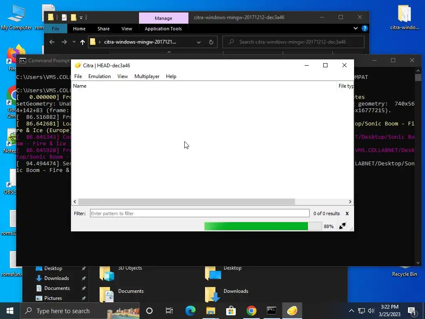Click the Cortana circle taskbar button

(149, 311)
